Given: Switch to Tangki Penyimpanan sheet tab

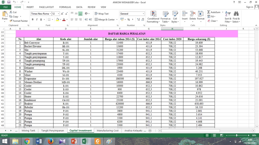Looking at the screenshot, I should (x=53, y=130).
